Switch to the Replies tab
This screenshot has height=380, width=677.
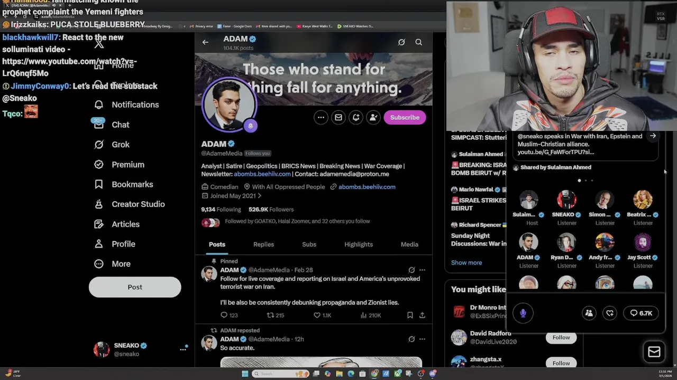[263, 244]
